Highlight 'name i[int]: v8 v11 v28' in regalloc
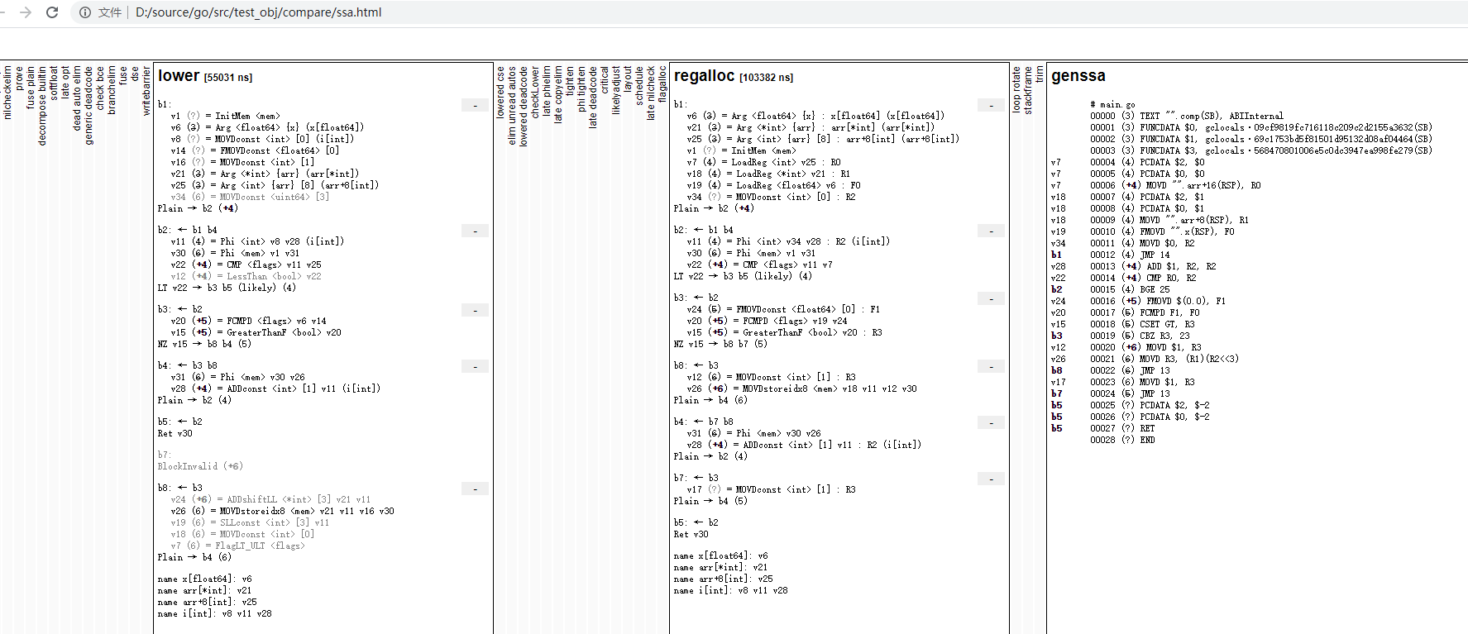The height and width of the screenshot is (634, 1468). click(x=730, y=590)
